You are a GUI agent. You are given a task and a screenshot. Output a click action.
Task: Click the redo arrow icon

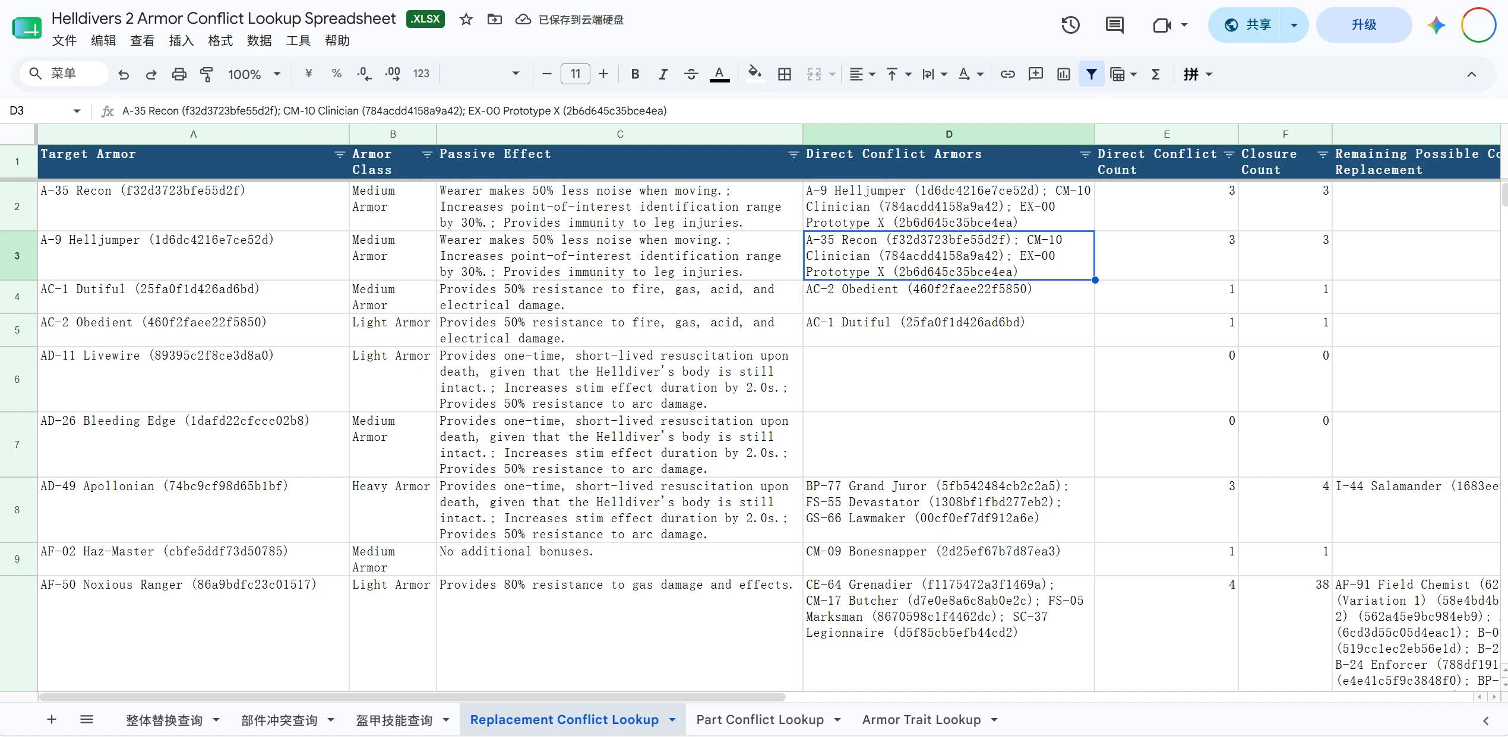[151, 74]
